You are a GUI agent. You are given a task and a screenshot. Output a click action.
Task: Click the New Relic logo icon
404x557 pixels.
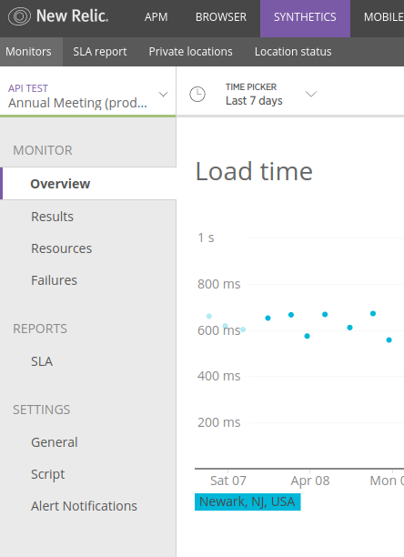[x=19, y=16]
